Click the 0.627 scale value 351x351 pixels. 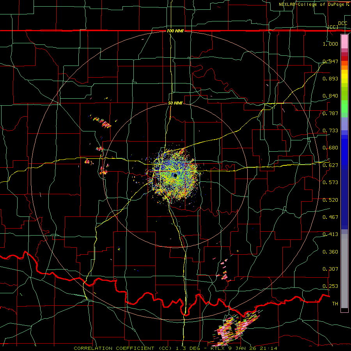(330, 165)
